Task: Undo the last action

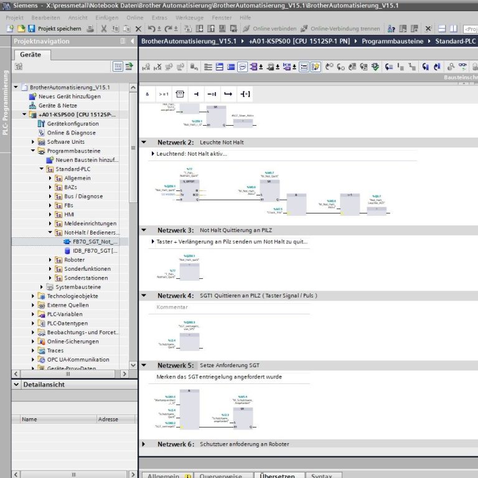Action: point(151,29)
